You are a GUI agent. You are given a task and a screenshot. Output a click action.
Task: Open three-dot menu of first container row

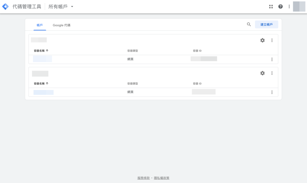pos(272,59)
